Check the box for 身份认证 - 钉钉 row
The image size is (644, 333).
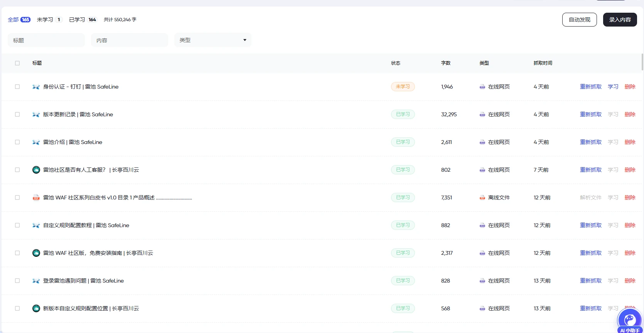click(x=17, y=87)
